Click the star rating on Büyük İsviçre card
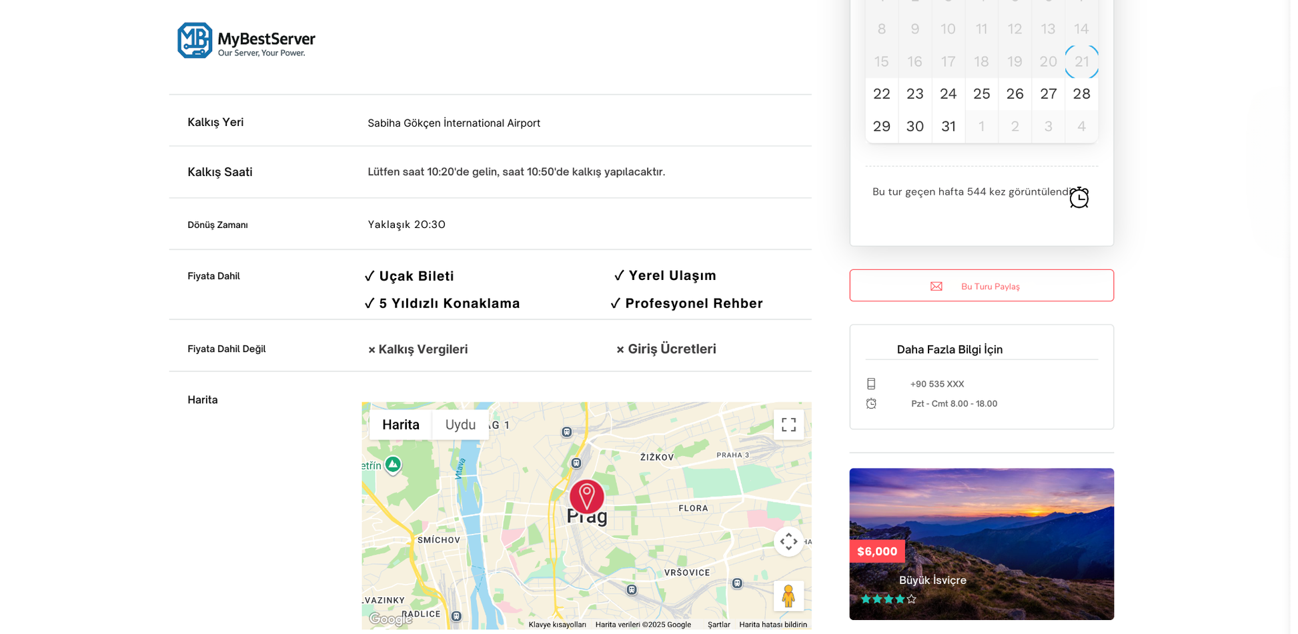Image resolution: width=1298 pixels, height=634 pixels. point(888,599)
